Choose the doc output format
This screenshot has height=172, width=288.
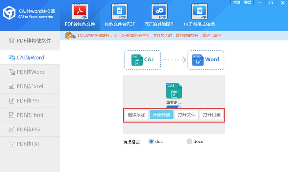(x=151, y=141)
